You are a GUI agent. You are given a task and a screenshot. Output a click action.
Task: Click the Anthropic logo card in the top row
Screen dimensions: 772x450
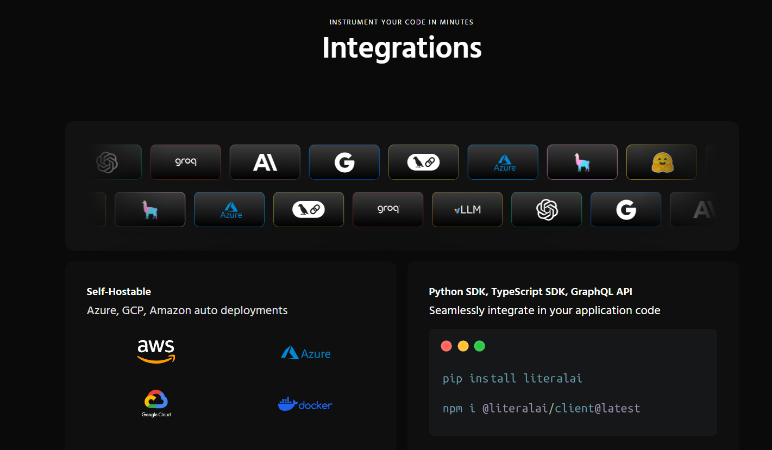pyautogui.click(x=265, y=162)
